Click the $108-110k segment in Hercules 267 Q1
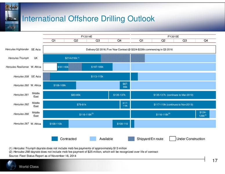 tap(56, 124)
